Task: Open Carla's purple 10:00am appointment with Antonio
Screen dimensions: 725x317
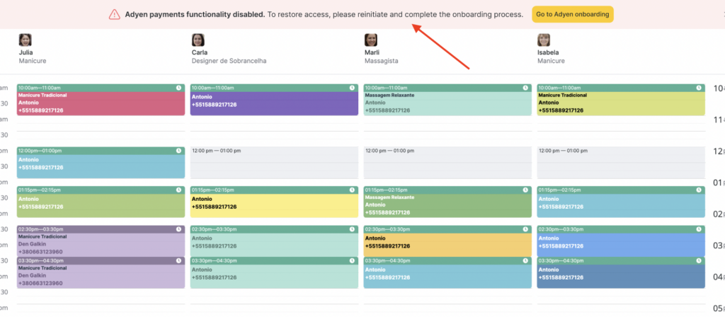Action: click(x=274, y=103)
